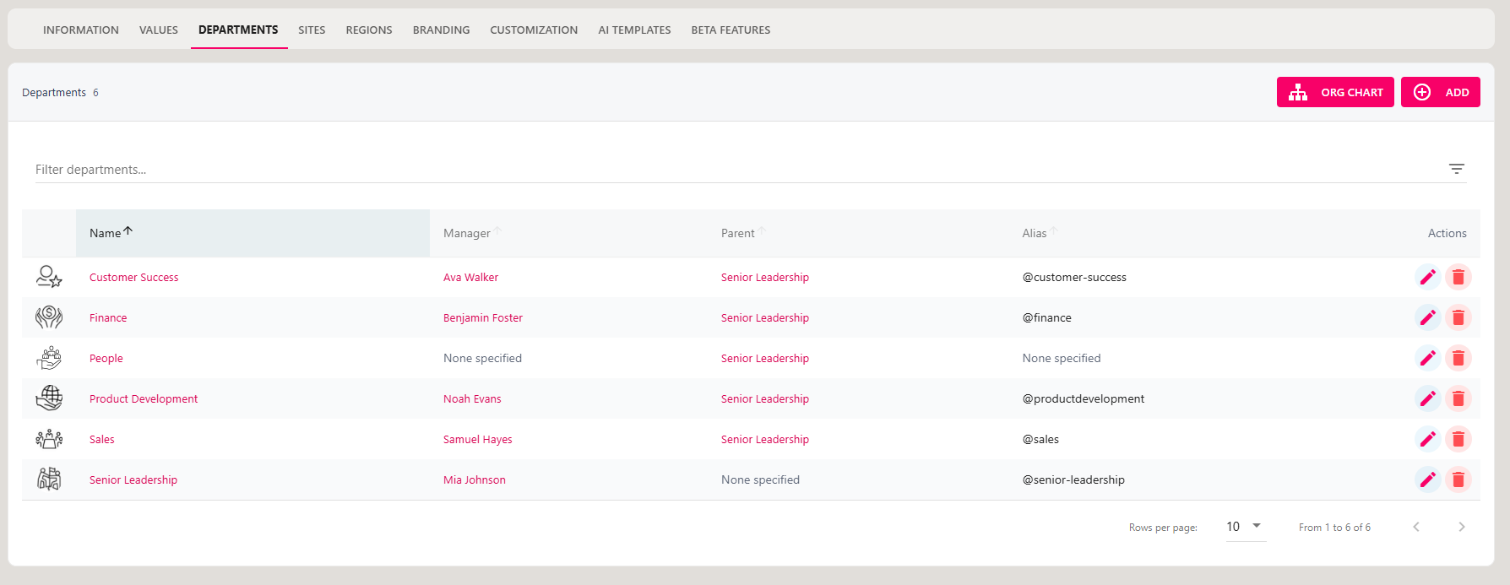Open the Regions tab
This screenshot has width=1510, height=585.
pyautogui.click(x=369, y=30)
